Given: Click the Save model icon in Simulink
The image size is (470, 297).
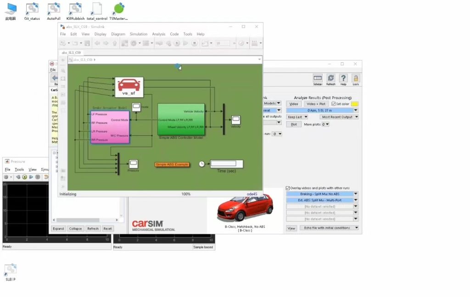Looking at the screenshot, I should (x=87, y=43).
